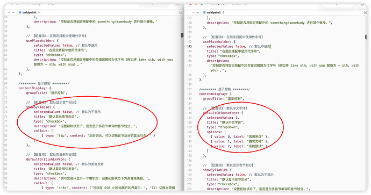
Task: Click '/******** 显示控制 ********/' comment in left window
Action: (x=44, y=83)
